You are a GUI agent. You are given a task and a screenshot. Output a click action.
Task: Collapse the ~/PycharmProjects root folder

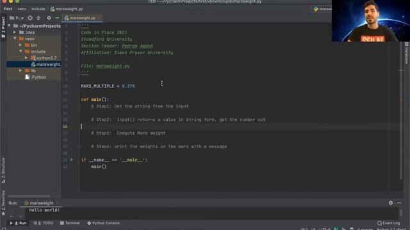tap(10, 26)
